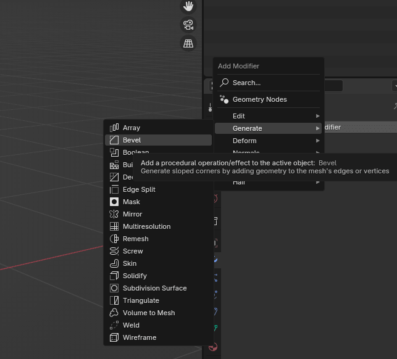The height and width of the screenshot is (359, 397).
Task: Select Volume to Mesh modifier
Action: tap(149, 313)
